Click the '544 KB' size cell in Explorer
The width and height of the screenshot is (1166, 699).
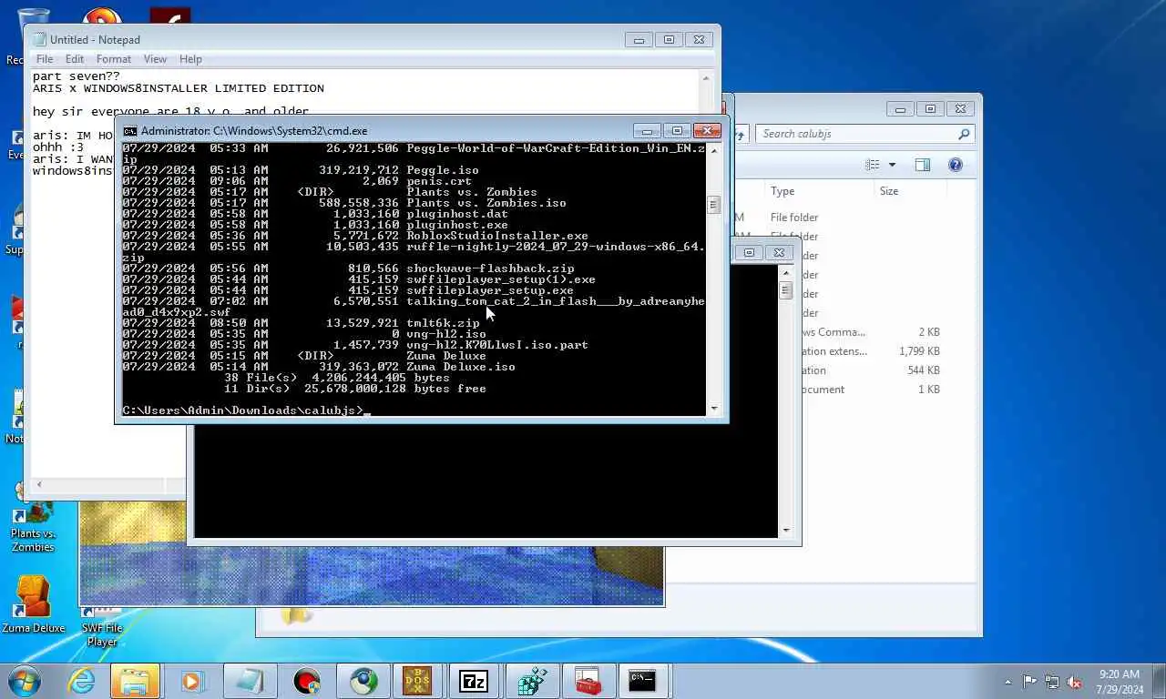click(x=923, y=370)
